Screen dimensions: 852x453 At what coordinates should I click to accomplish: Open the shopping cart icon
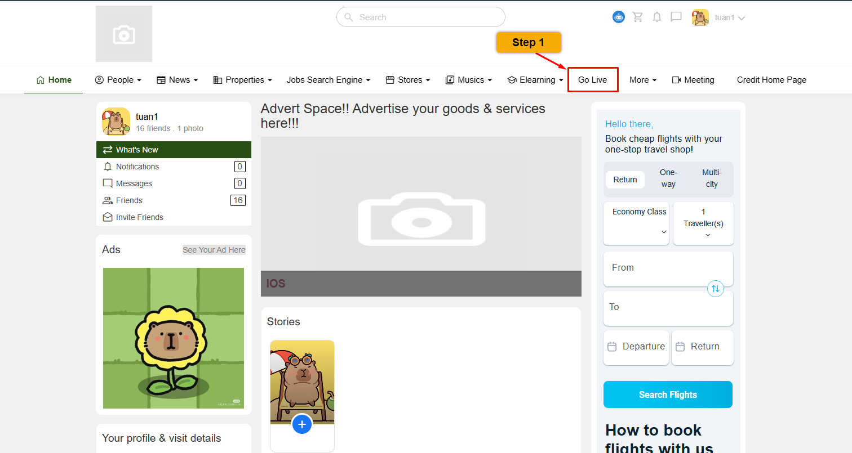(x=638, y=17)
